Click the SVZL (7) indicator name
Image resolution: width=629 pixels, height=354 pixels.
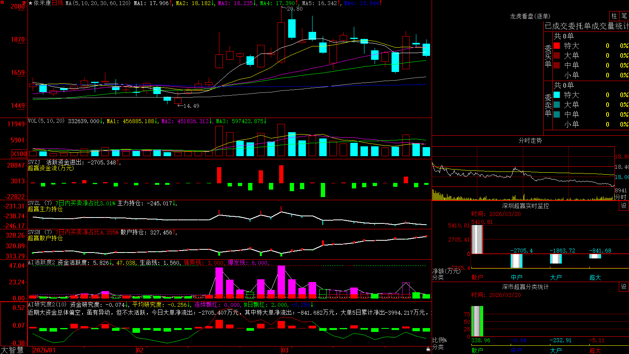(x=40, y=203)
